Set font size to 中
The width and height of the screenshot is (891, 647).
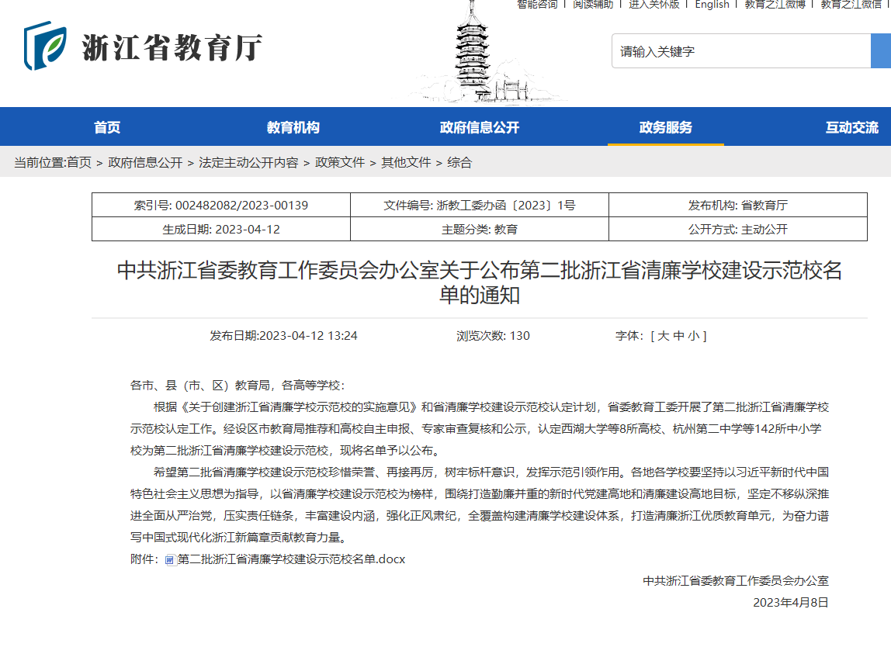point(678,336)
